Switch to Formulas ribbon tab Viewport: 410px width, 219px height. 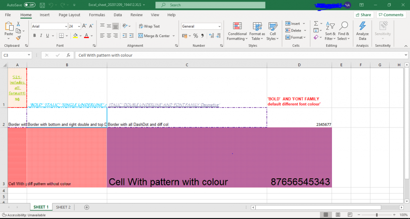coord(97,15)
